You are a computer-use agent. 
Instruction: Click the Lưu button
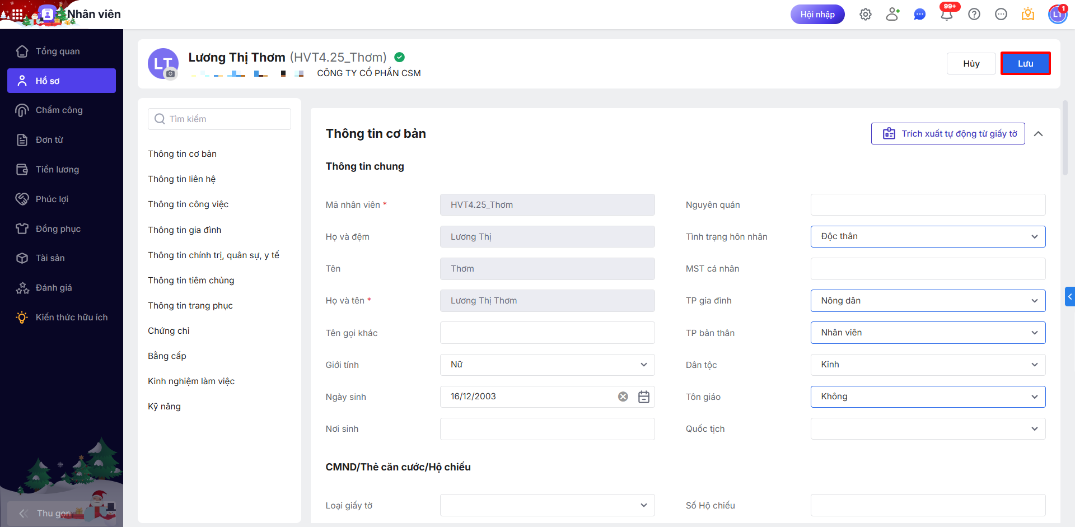(x=1025, y=63)
